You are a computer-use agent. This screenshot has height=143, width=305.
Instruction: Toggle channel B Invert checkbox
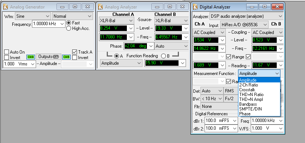pyautogui.click(x=74, y=58)
